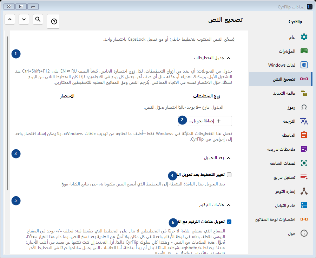Collapse the 'بعد التحويل' section

[x=228, y=158]
